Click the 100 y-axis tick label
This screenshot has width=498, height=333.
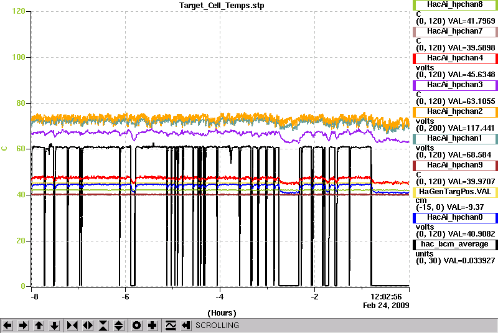tap(19, 57)
